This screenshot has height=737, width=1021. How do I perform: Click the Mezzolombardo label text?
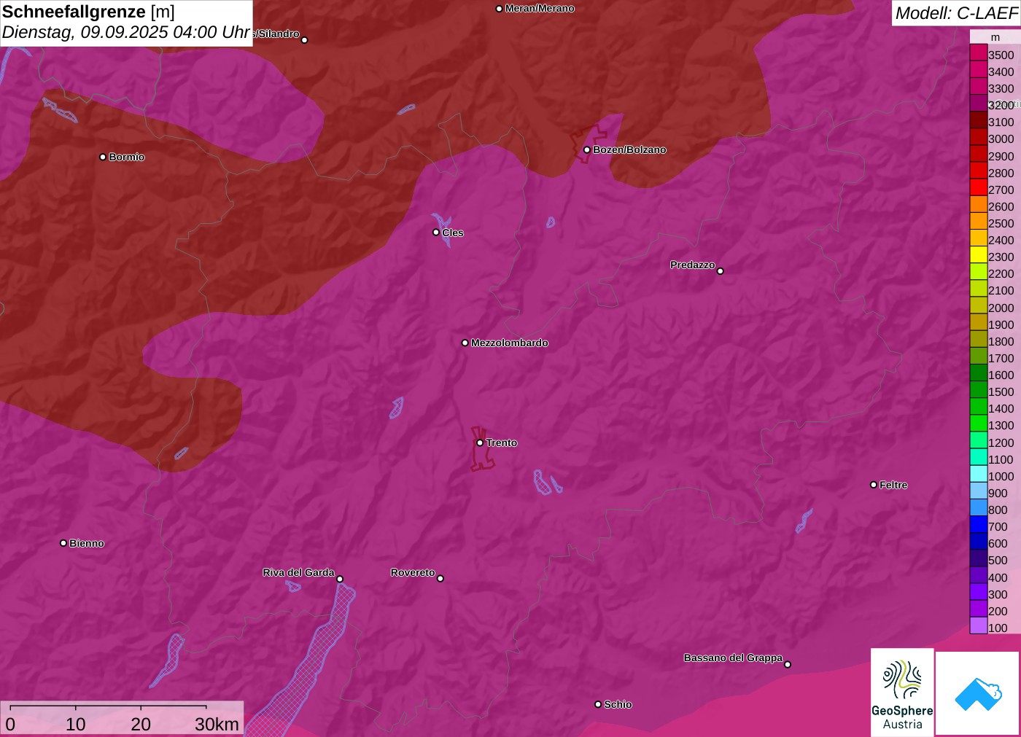coord(510,343)
